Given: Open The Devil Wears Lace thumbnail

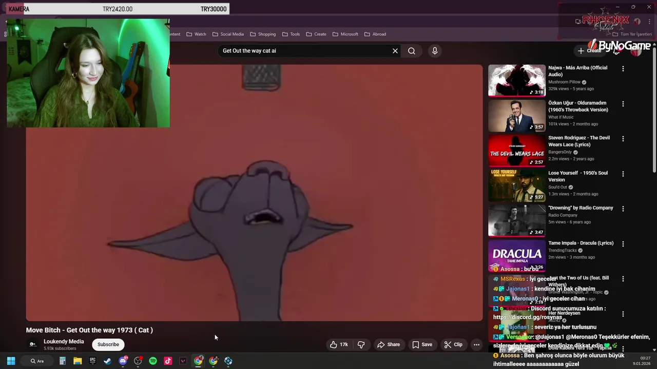Looking at the screenshot, I should [x=517, y=150].
